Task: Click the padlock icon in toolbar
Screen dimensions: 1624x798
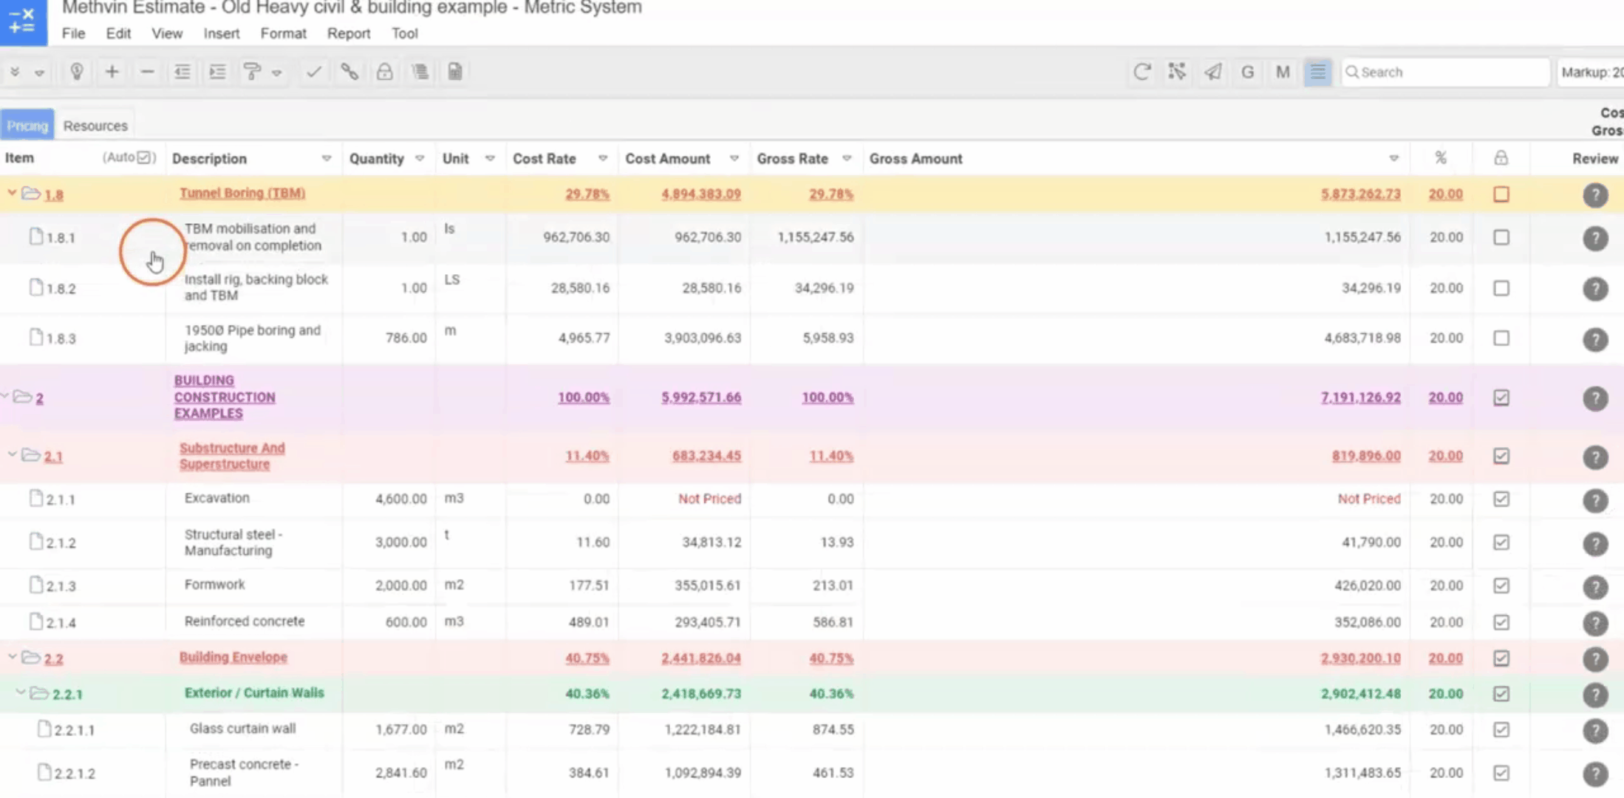Action: pyautogui.click(x=384, y=72)
